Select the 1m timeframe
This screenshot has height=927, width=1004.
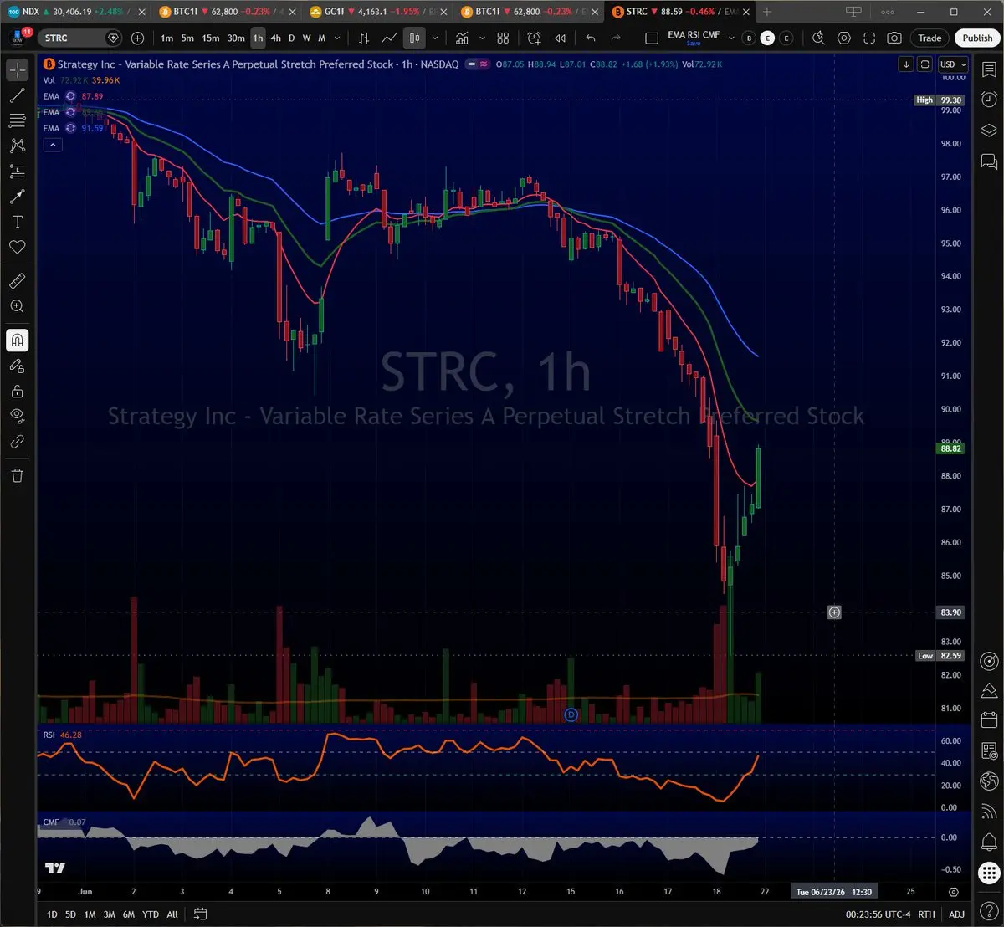(x=167, y=38)
